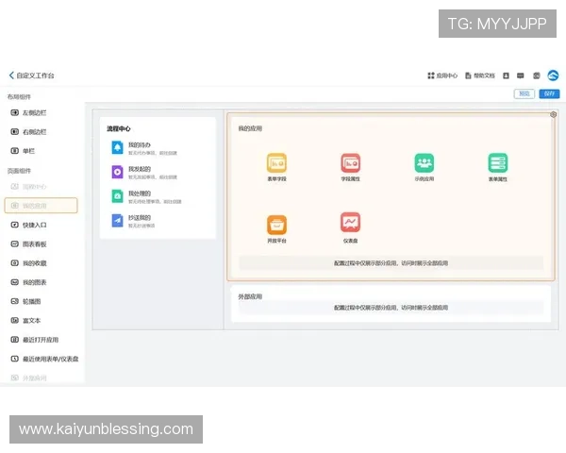
Task: Open the user avatar menu
Action: [x=553, y=75]
